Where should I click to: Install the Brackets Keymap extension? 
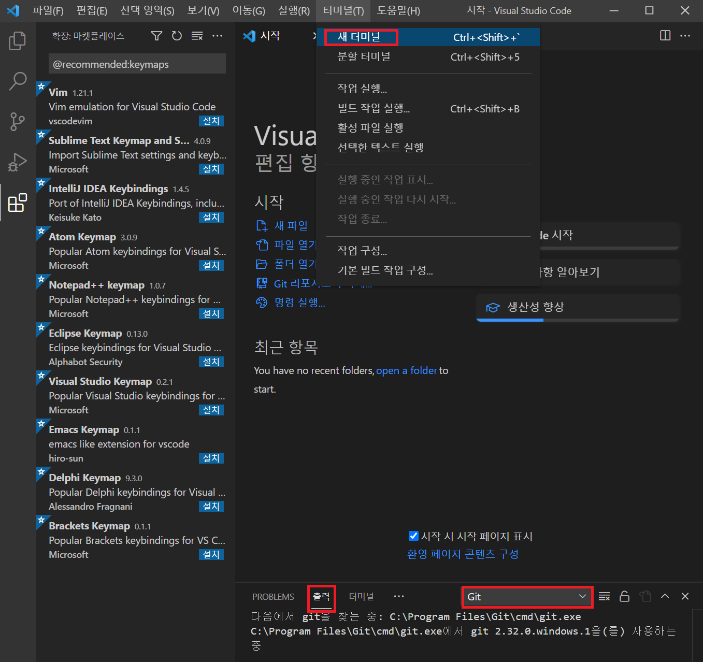pos(211,555)
